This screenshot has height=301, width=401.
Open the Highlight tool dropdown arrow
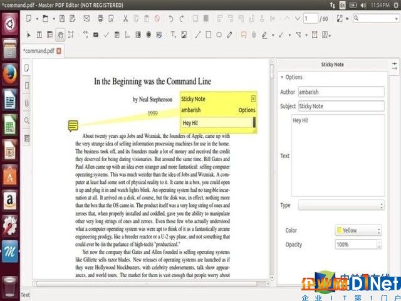point(273,35)
